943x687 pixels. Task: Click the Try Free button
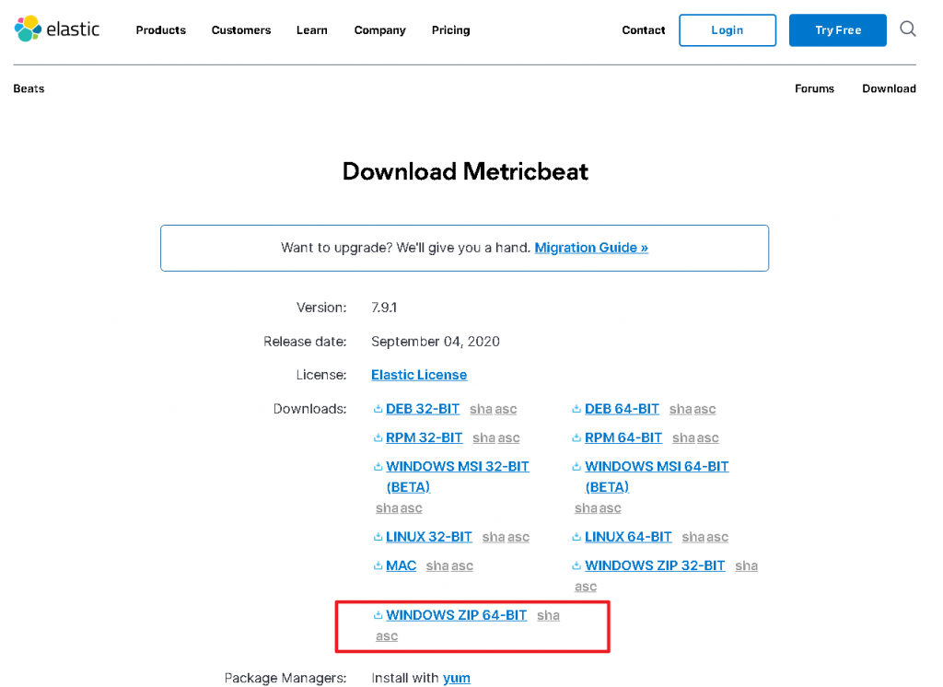pyautogui.click(x=837, y=30)
